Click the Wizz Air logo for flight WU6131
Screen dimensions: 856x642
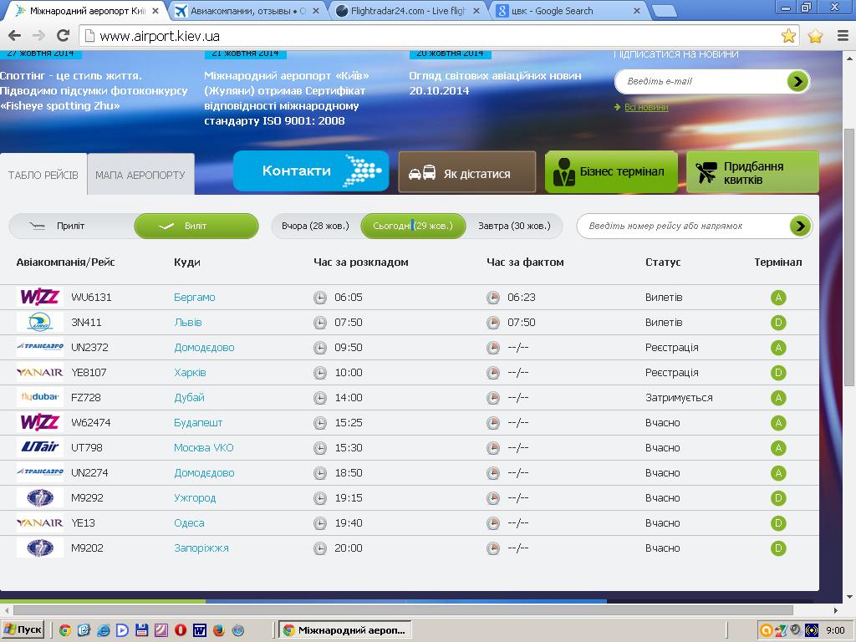coord(39,297)
